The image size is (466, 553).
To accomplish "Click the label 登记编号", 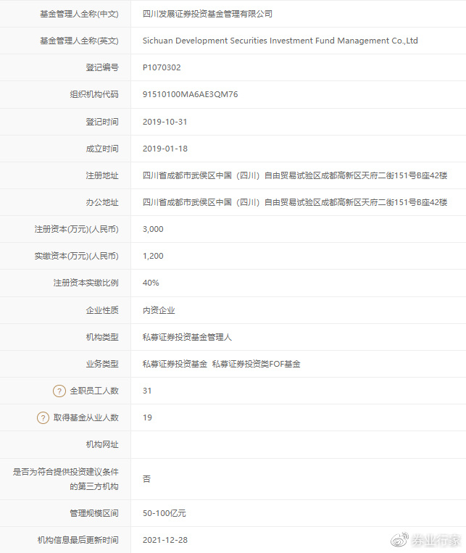I will [x=102, y=67].
